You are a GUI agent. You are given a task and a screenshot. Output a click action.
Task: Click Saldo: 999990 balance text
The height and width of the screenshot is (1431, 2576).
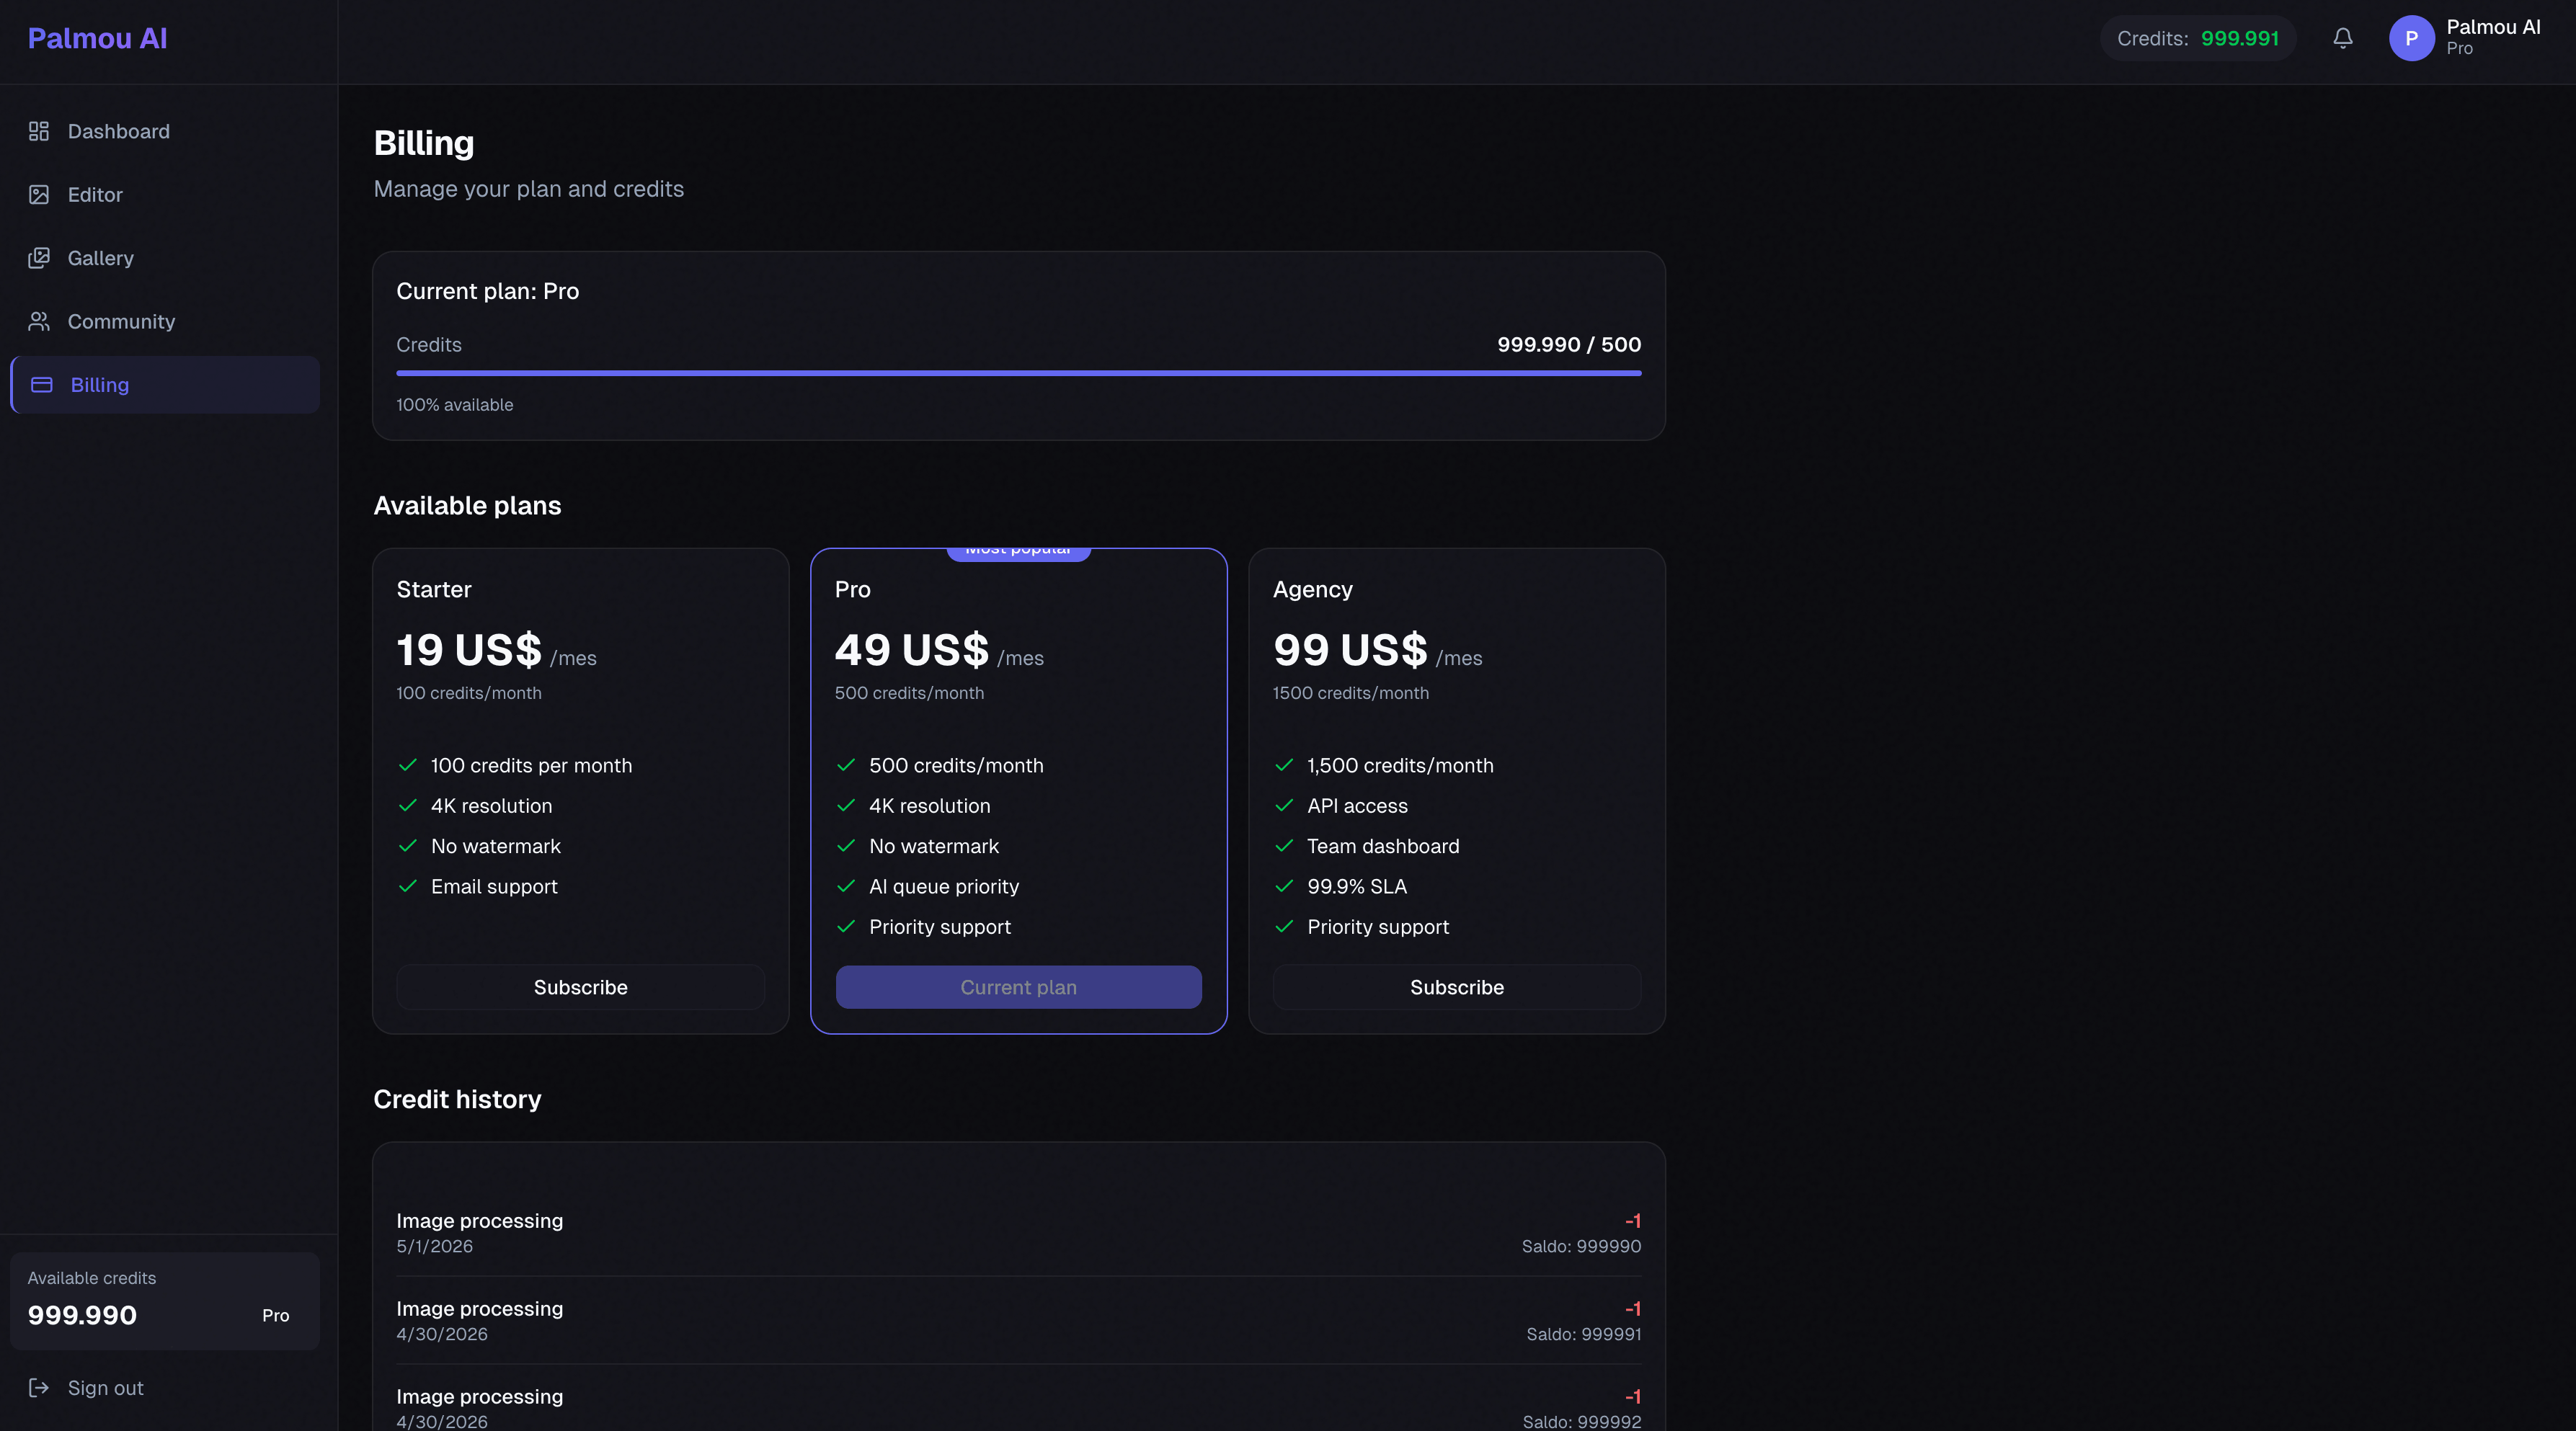1581,1246
